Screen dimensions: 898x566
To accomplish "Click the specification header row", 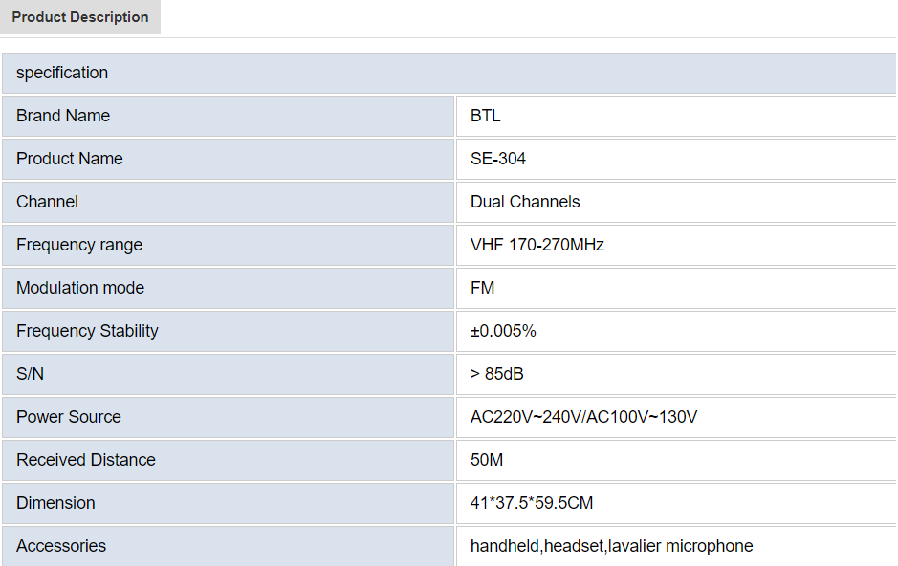I will coord(449,73).
